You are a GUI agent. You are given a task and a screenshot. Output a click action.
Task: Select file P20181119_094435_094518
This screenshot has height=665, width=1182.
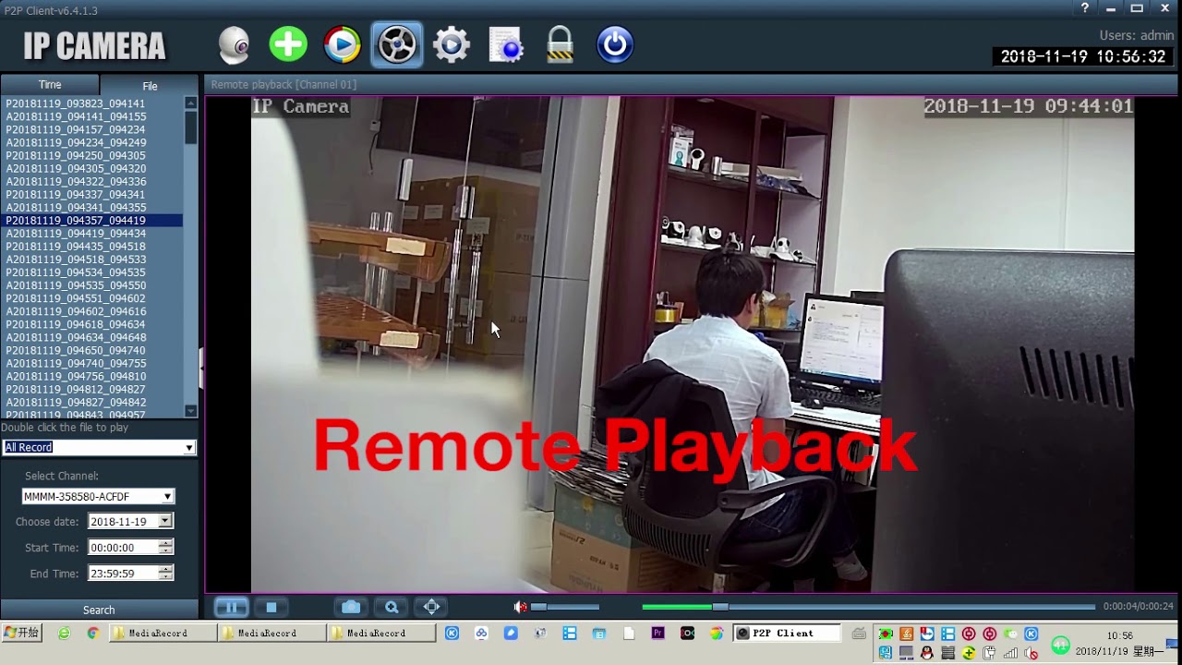92,247
